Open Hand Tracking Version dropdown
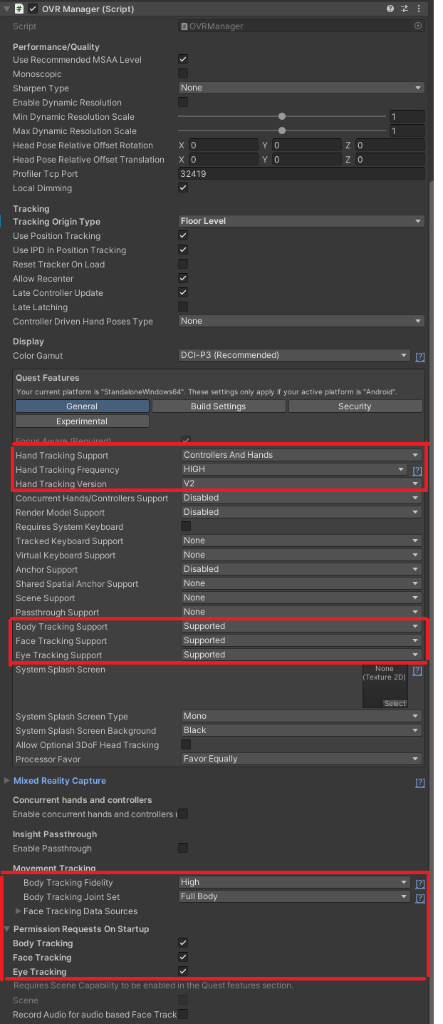This screenshot has width=443, height=1024. pyautogui.click(x=301, y=483)
